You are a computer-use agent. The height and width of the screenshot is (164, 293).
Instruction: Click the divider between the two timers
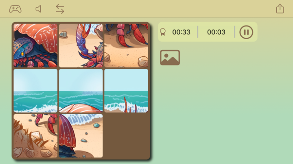[x=198, y=32]
